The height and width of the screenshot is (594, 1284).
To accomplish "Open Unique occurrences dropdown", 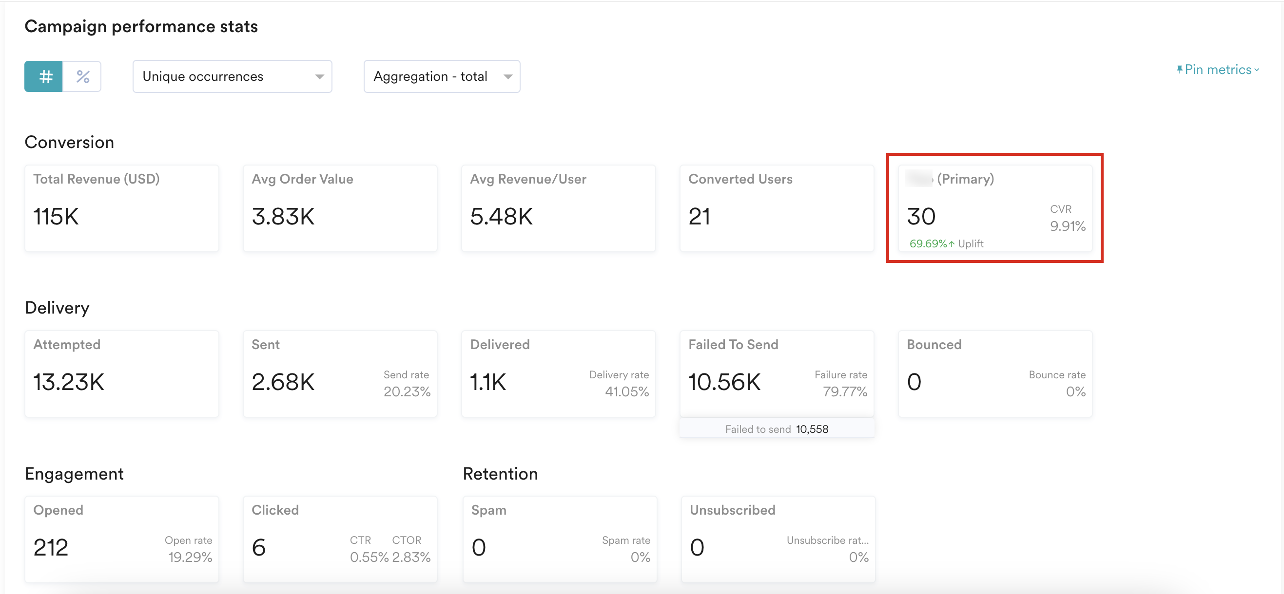I will pyautogui.click(x=232, y=76).
